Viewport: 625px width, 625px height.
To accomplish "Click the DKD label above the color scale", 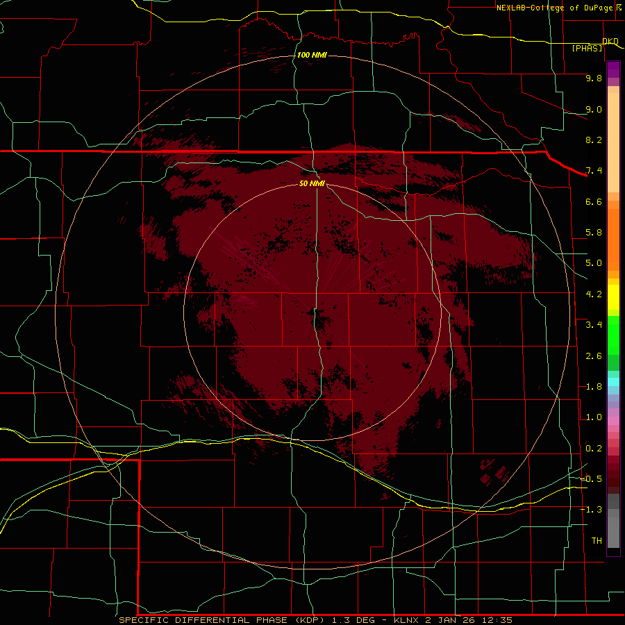I will (x=610, y=41).
